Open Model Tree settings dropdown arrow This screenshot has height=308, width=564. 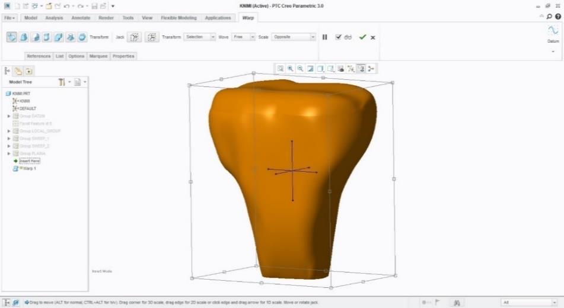pos(69,82)
